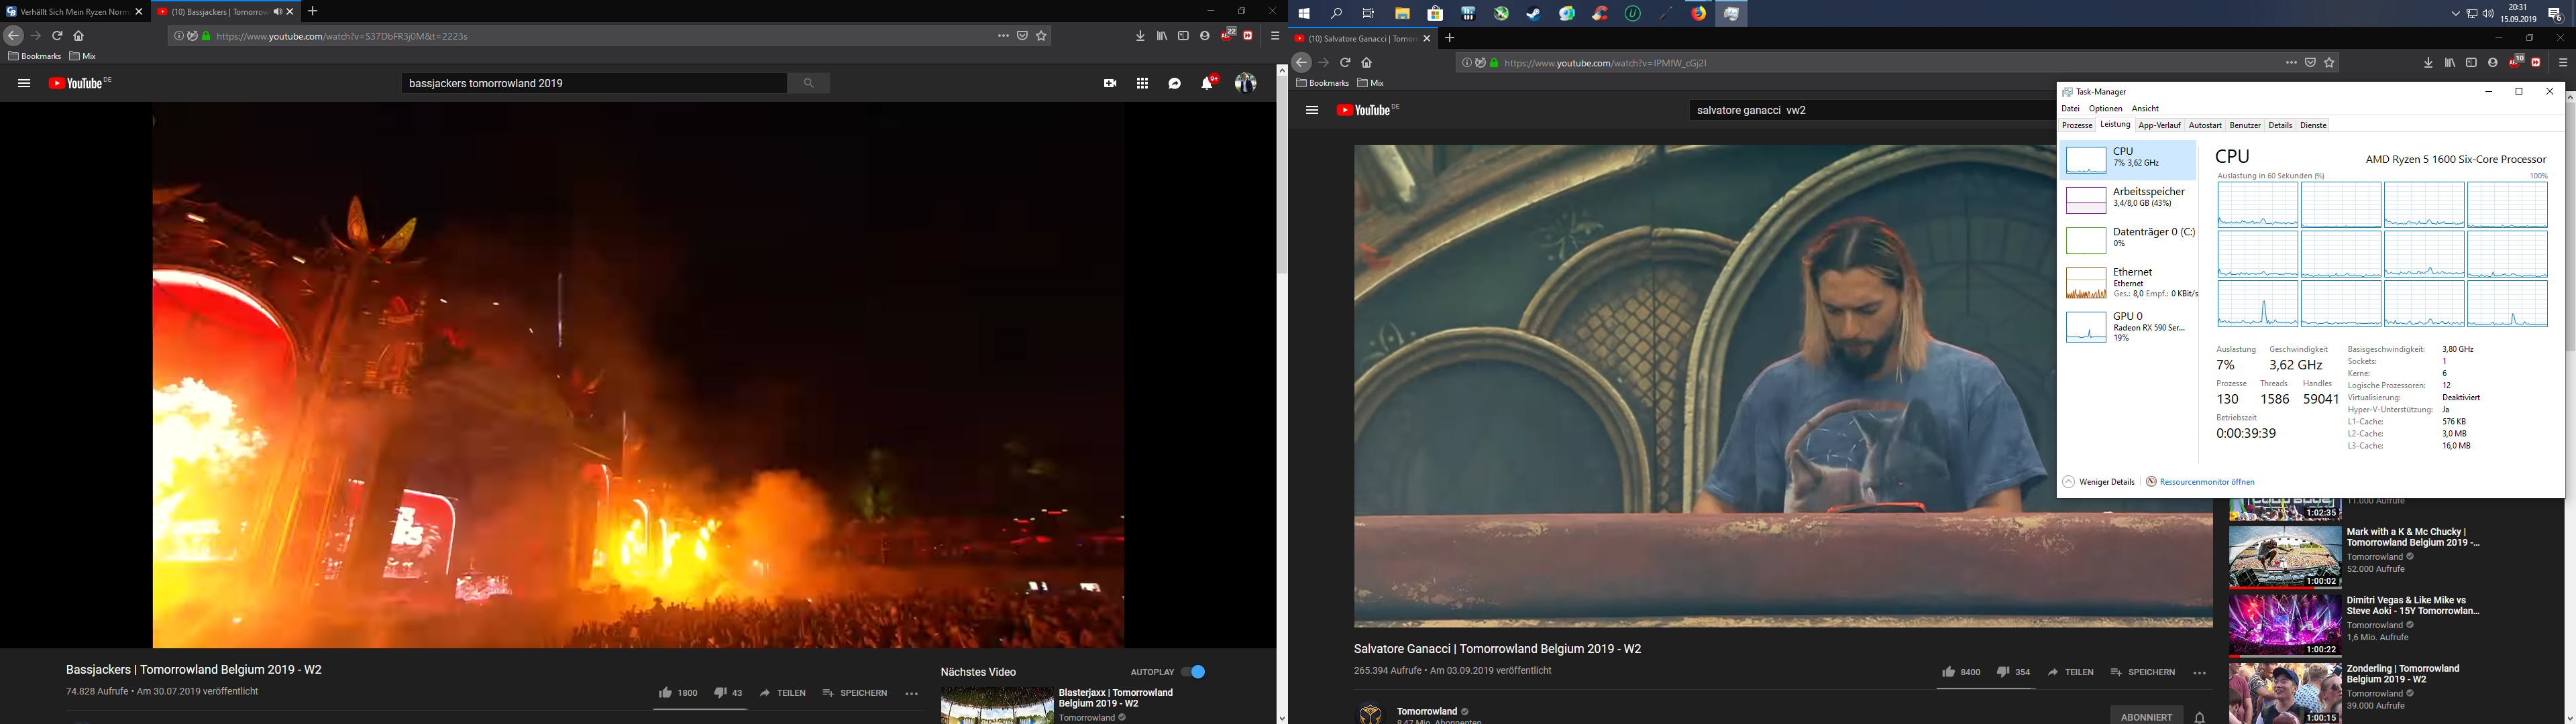The image size is (2576, 724).
Task: Toggle the Autoplay switch off
Action: 1193,672
